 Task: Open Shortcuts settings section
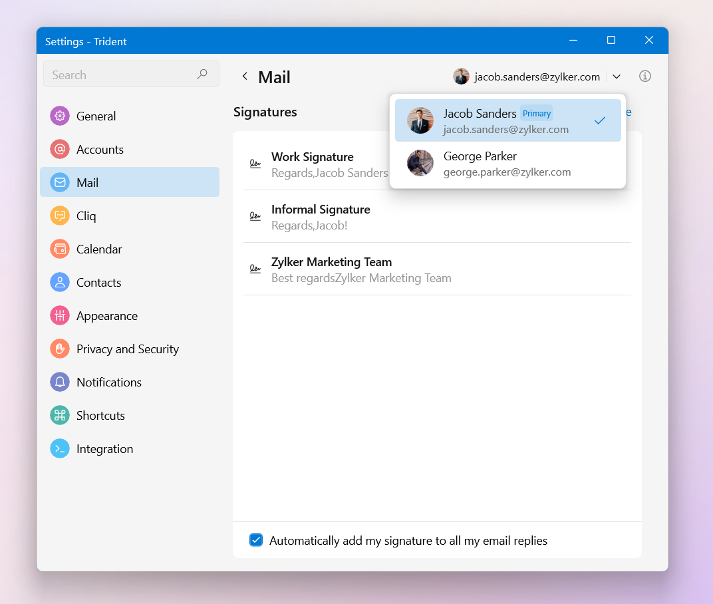(130, 415)
